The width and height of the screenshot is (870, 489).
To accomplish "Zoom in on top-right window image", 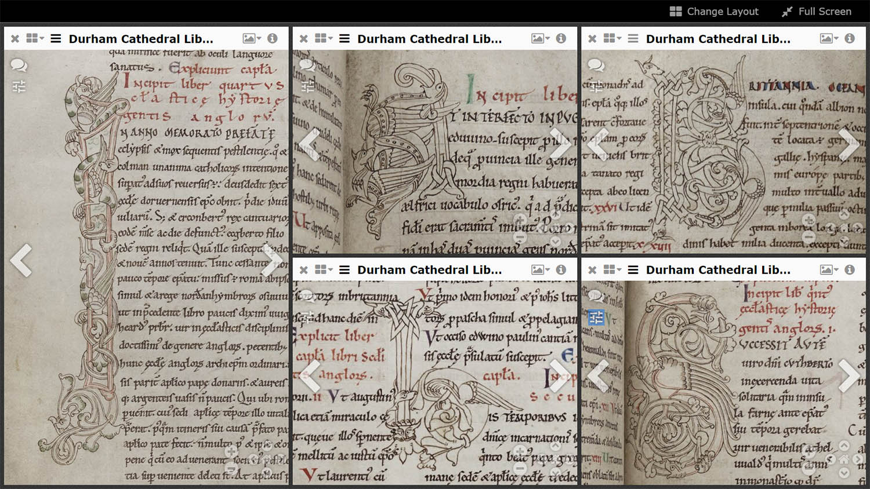I will click(809, 220).
